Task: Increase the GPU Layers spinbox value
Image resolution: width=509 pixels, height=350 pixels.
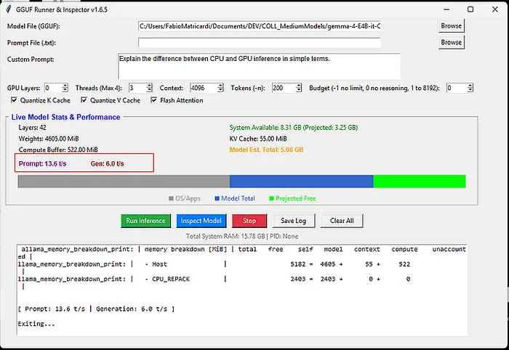Action: pos(65,85)
